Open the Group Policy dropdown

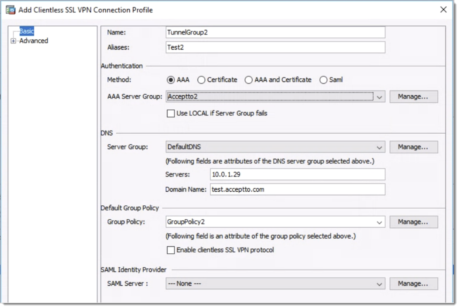(x=379, y=222)
